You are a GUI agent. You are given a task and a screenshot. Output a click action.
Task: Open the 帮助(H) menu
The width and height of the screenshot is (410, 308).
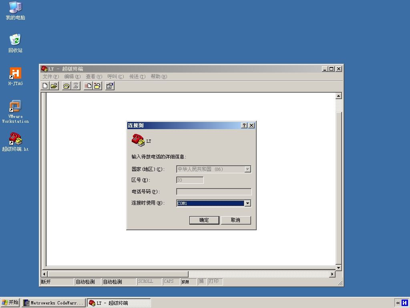point(159,77)
